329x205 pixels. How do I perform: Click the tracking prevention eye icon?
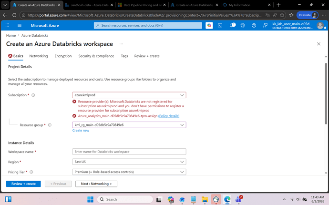(267, 15)
